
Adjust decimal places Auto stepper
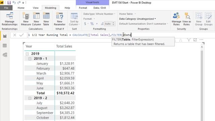[113, 24]
